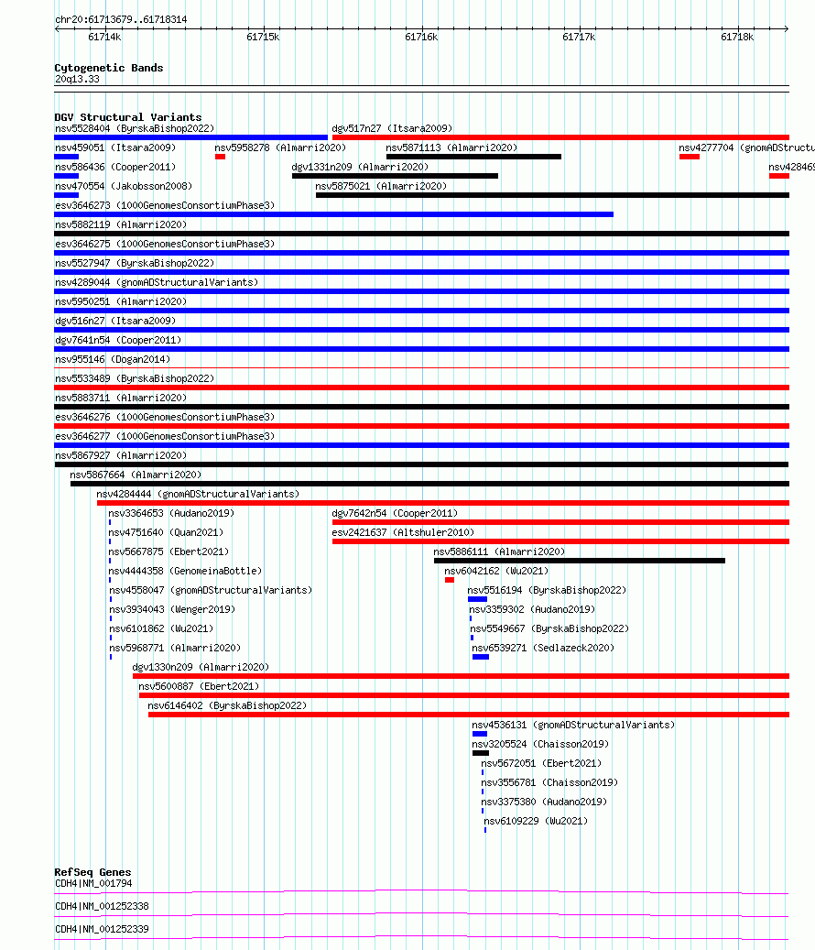Click the 20q13.33 cytogenetic band label

[77, 80]
